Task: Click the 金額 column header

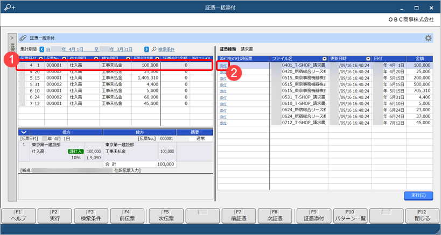Action: click(419, 59)
